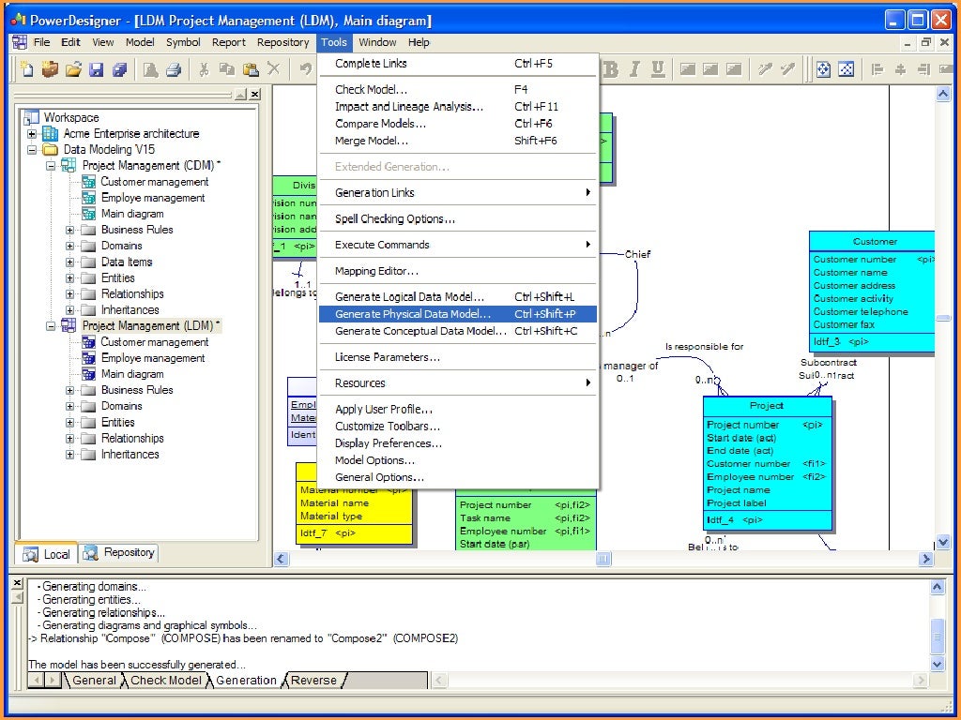Click the Print toolbar icon

(174, 69)
